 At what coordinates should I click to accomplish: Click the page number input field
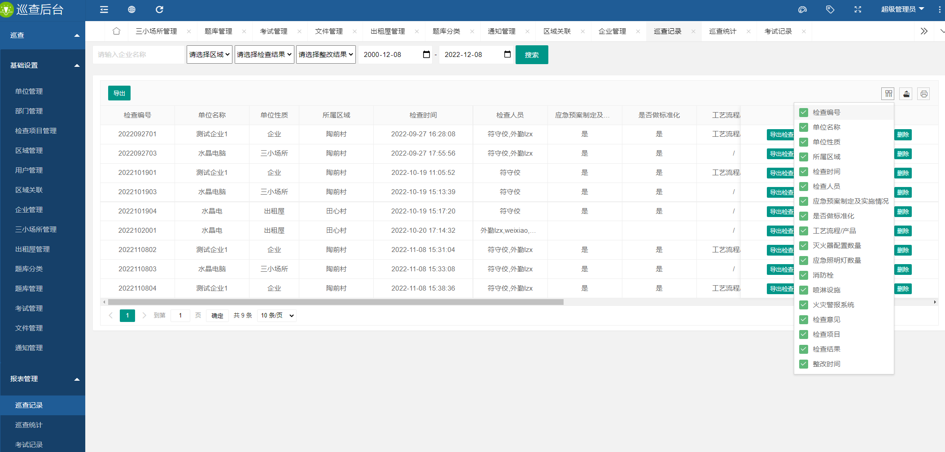click(180, 315)
